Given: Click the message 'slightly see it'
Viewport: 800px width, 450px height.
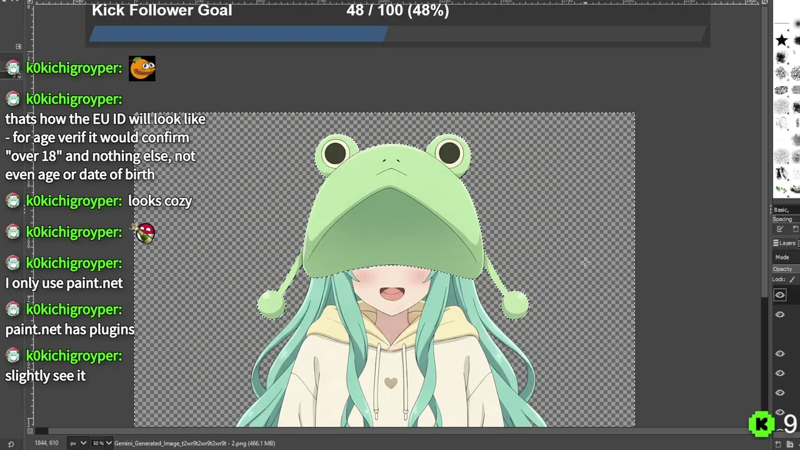Looking at the screenshot, I should coord(45,376).
